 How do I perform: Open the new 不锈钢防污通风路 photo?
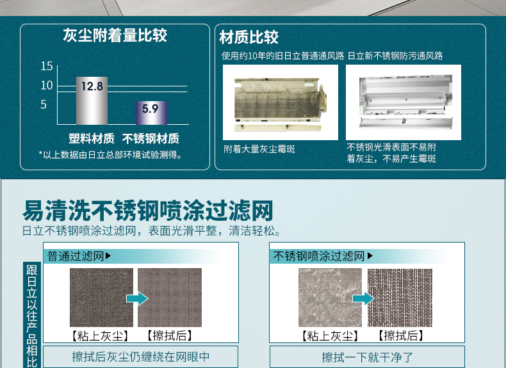tap(403, 102)
